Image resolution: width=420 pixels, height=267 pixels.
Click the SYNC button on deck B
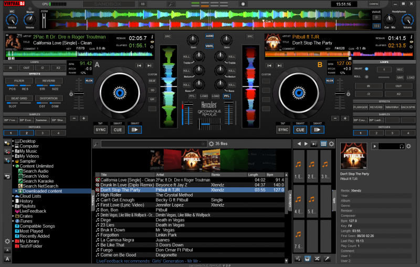tap(283, 130)
